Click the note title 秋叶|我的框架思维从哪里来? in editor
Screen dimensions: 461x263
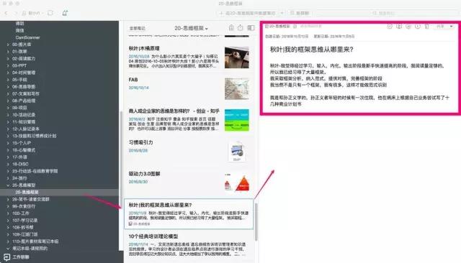311,50
